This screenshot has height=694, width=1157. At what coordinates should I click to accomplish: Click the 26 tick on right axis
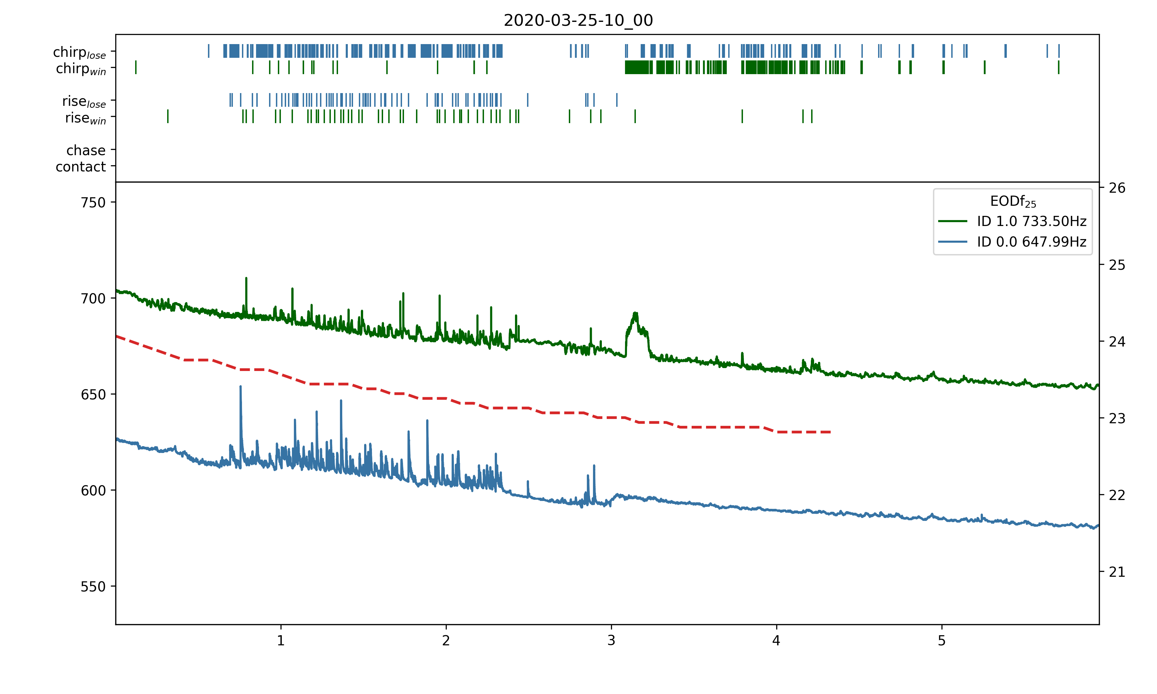[x=1117, y=188]
